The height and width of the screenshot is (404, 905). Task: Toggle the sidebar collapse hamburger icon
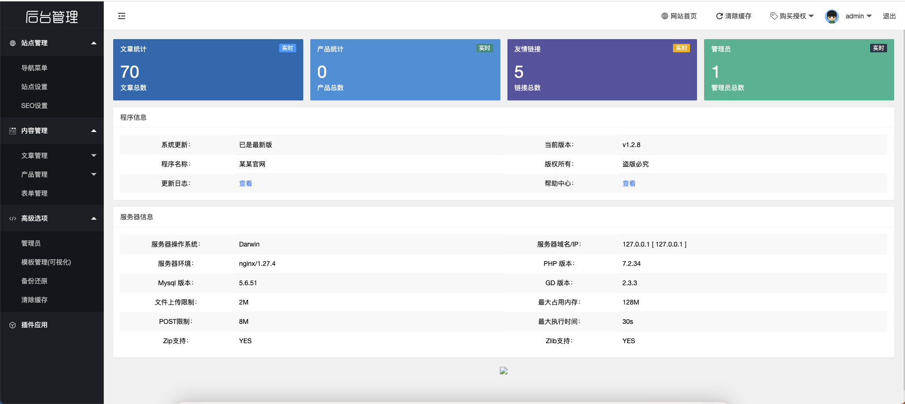point(122,16)
